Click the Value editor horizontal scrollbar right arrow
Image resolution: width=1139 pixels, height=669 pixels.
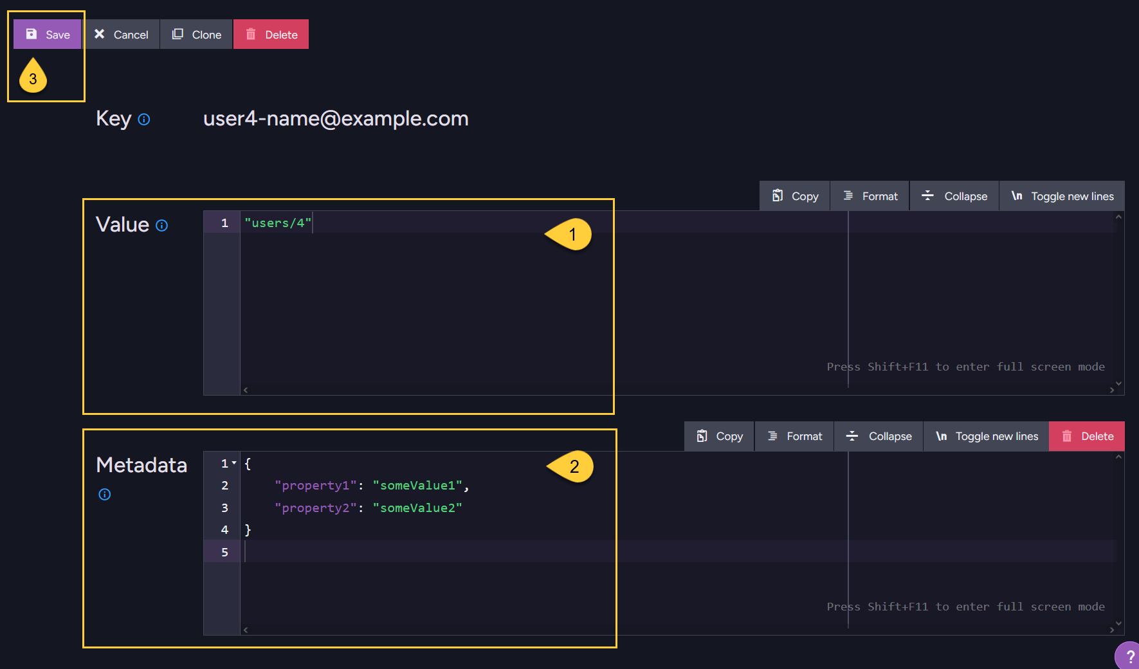pos(1112,390)
